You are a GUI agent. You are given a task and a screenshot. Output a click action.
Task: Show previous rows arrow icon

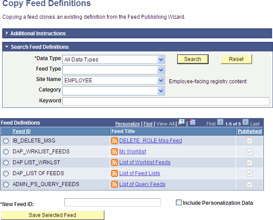point(220,122)
